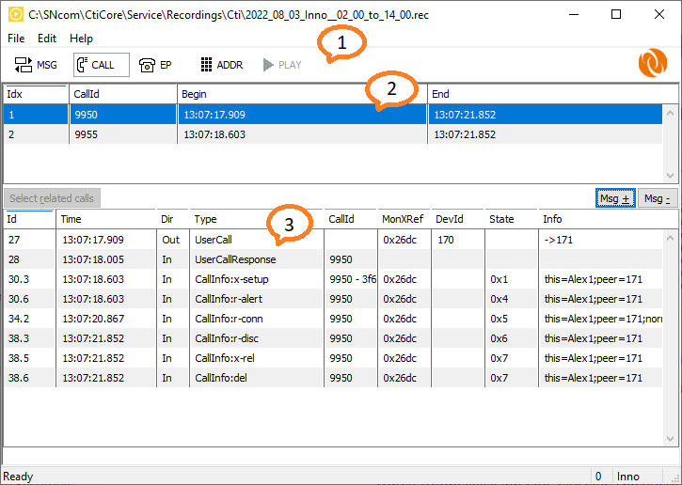Click the Msg - button
This screenshot has height=485, width=682.
(657, 198)
